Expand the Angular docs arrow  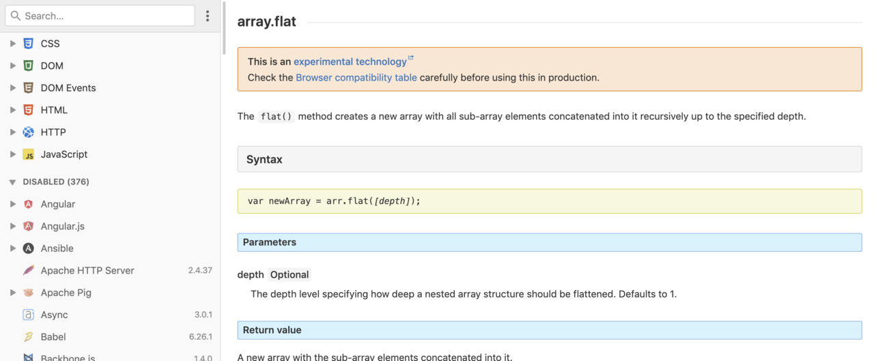tap(12, 204)
